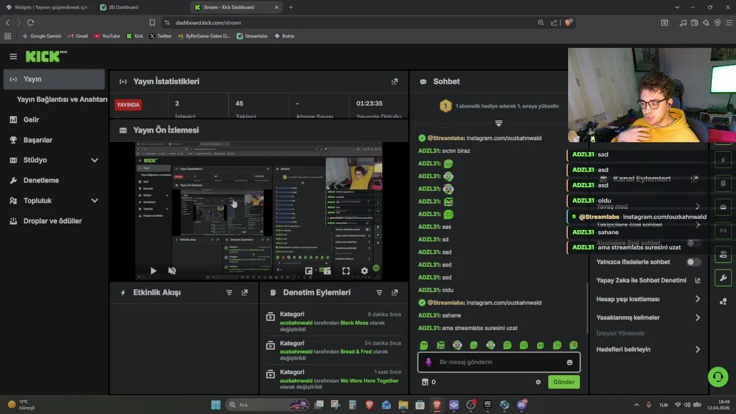Filter the Denetim Eylemleri list
Image resolution: width=736 pixels, height=414 pixels.
[x=379, y=293]
